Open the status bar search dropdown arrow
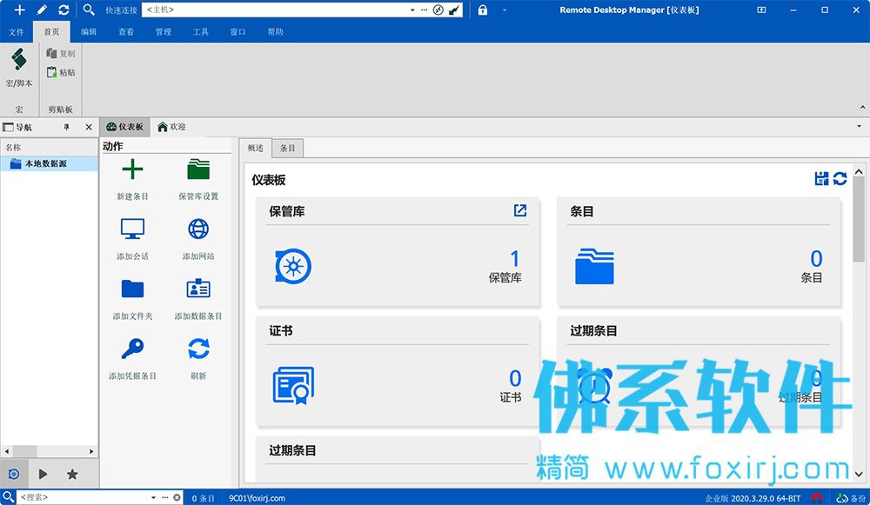This screenshot has width=870, height=505. coord(154,498)
